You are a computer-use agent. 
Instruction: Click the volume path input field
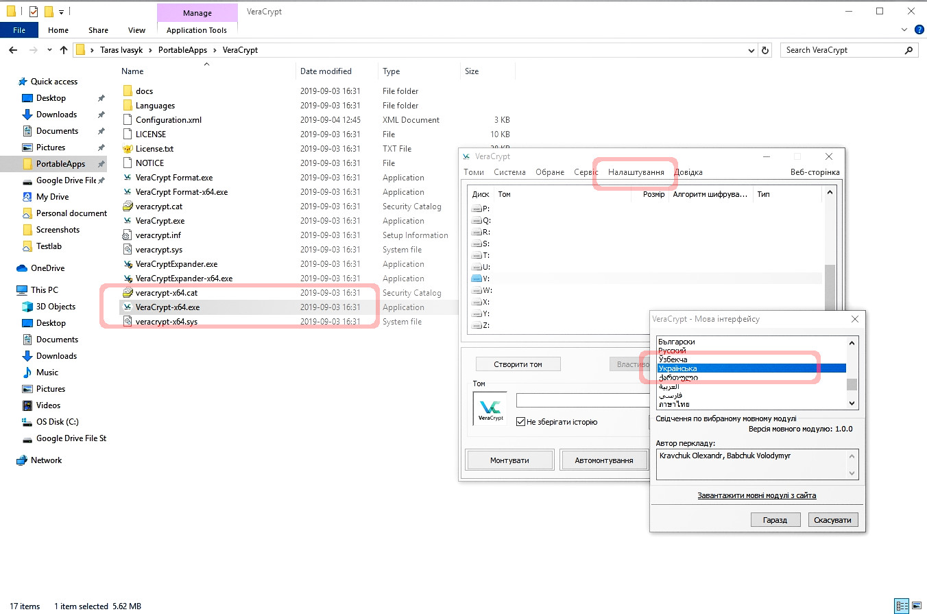coord(582,400)
